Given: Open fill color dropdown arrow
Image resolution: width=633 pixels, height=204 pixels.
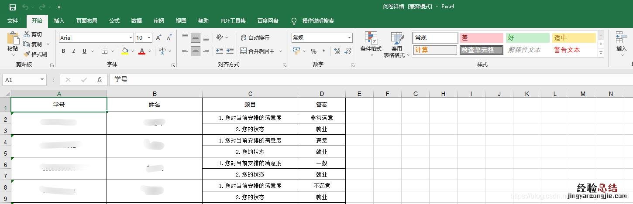Looking at the screenshot, I should (x=132, y=51).
